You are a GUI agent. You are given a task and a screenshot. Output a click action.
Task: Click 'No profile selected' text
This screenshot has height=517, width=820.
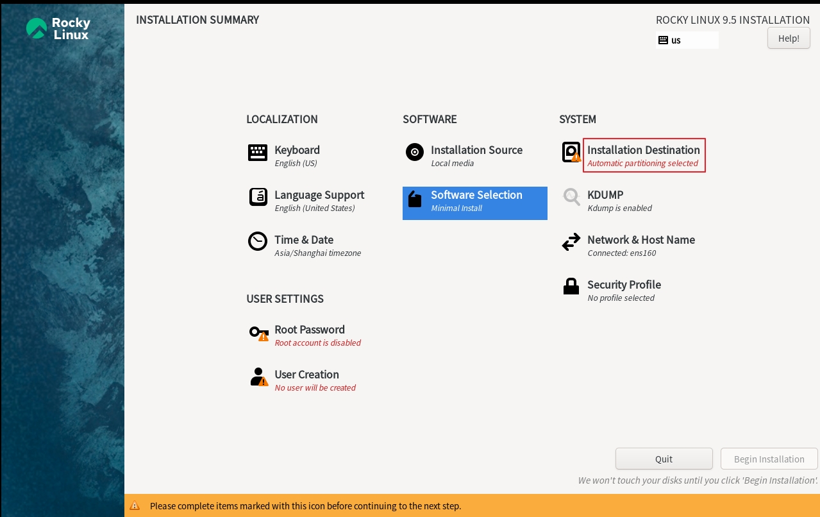pos(621,298)
